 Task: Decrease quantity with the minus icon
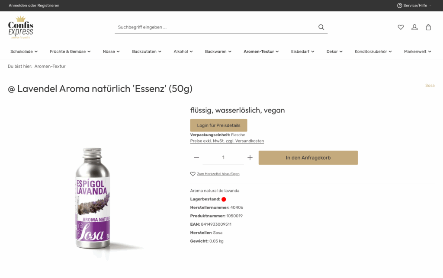(x=197, y=157)
